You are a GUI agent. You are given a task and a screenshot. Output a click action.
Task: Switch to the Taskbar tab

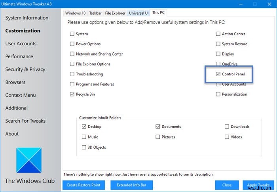pos(95,13)
